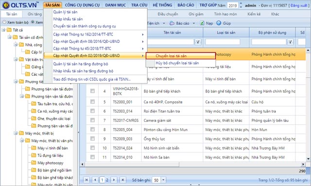This screenshot has width=311, height=186.
Task: Open the TRA CỨU menu
Action: pyautogui.click(x=139, y=5)
